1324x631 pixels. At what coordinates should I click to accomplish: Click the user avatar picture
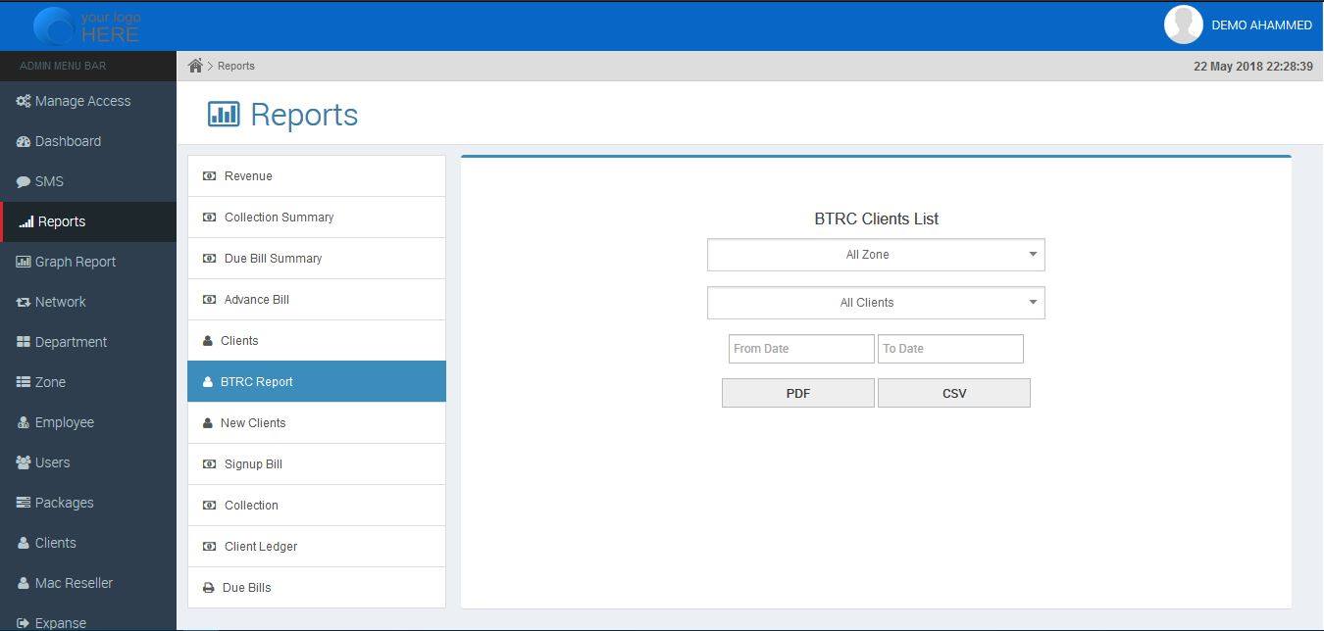pyautogui.click(x=1183, y=25)
